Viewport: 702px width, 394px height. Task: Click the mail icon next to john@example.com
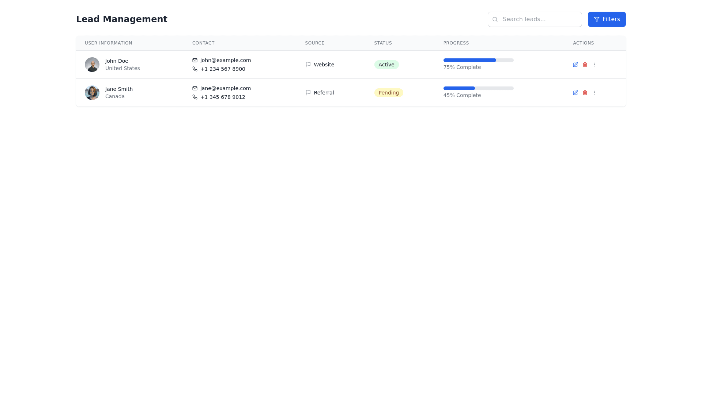(195, 60)
